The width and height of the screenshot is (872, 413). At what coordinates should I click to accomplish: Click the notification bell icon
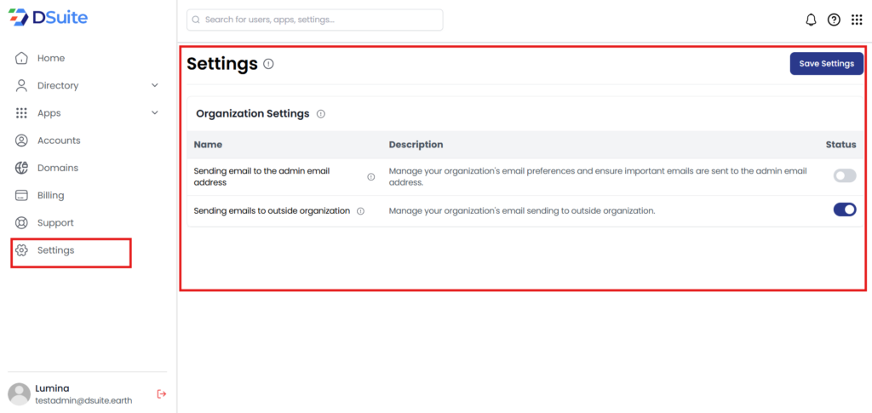click(x=811, y=20)
